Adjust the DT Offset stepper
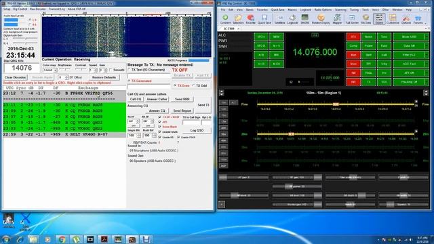The width and height of the screenshot is (434, 244). 66,77
